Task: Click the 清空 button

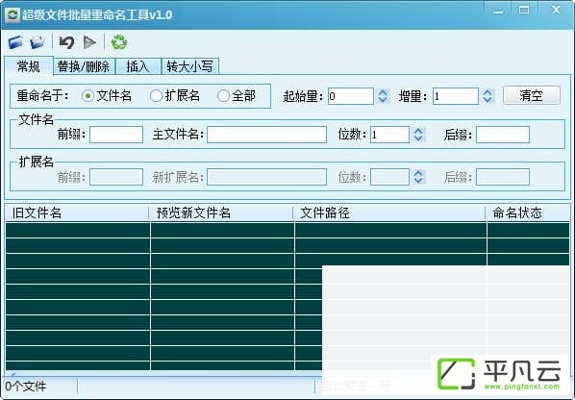Action: point(532,96)
